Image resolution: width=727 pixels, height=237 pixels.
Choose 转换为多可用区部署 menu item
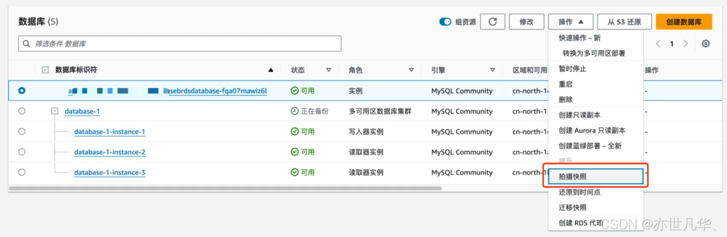coord(594,53)
